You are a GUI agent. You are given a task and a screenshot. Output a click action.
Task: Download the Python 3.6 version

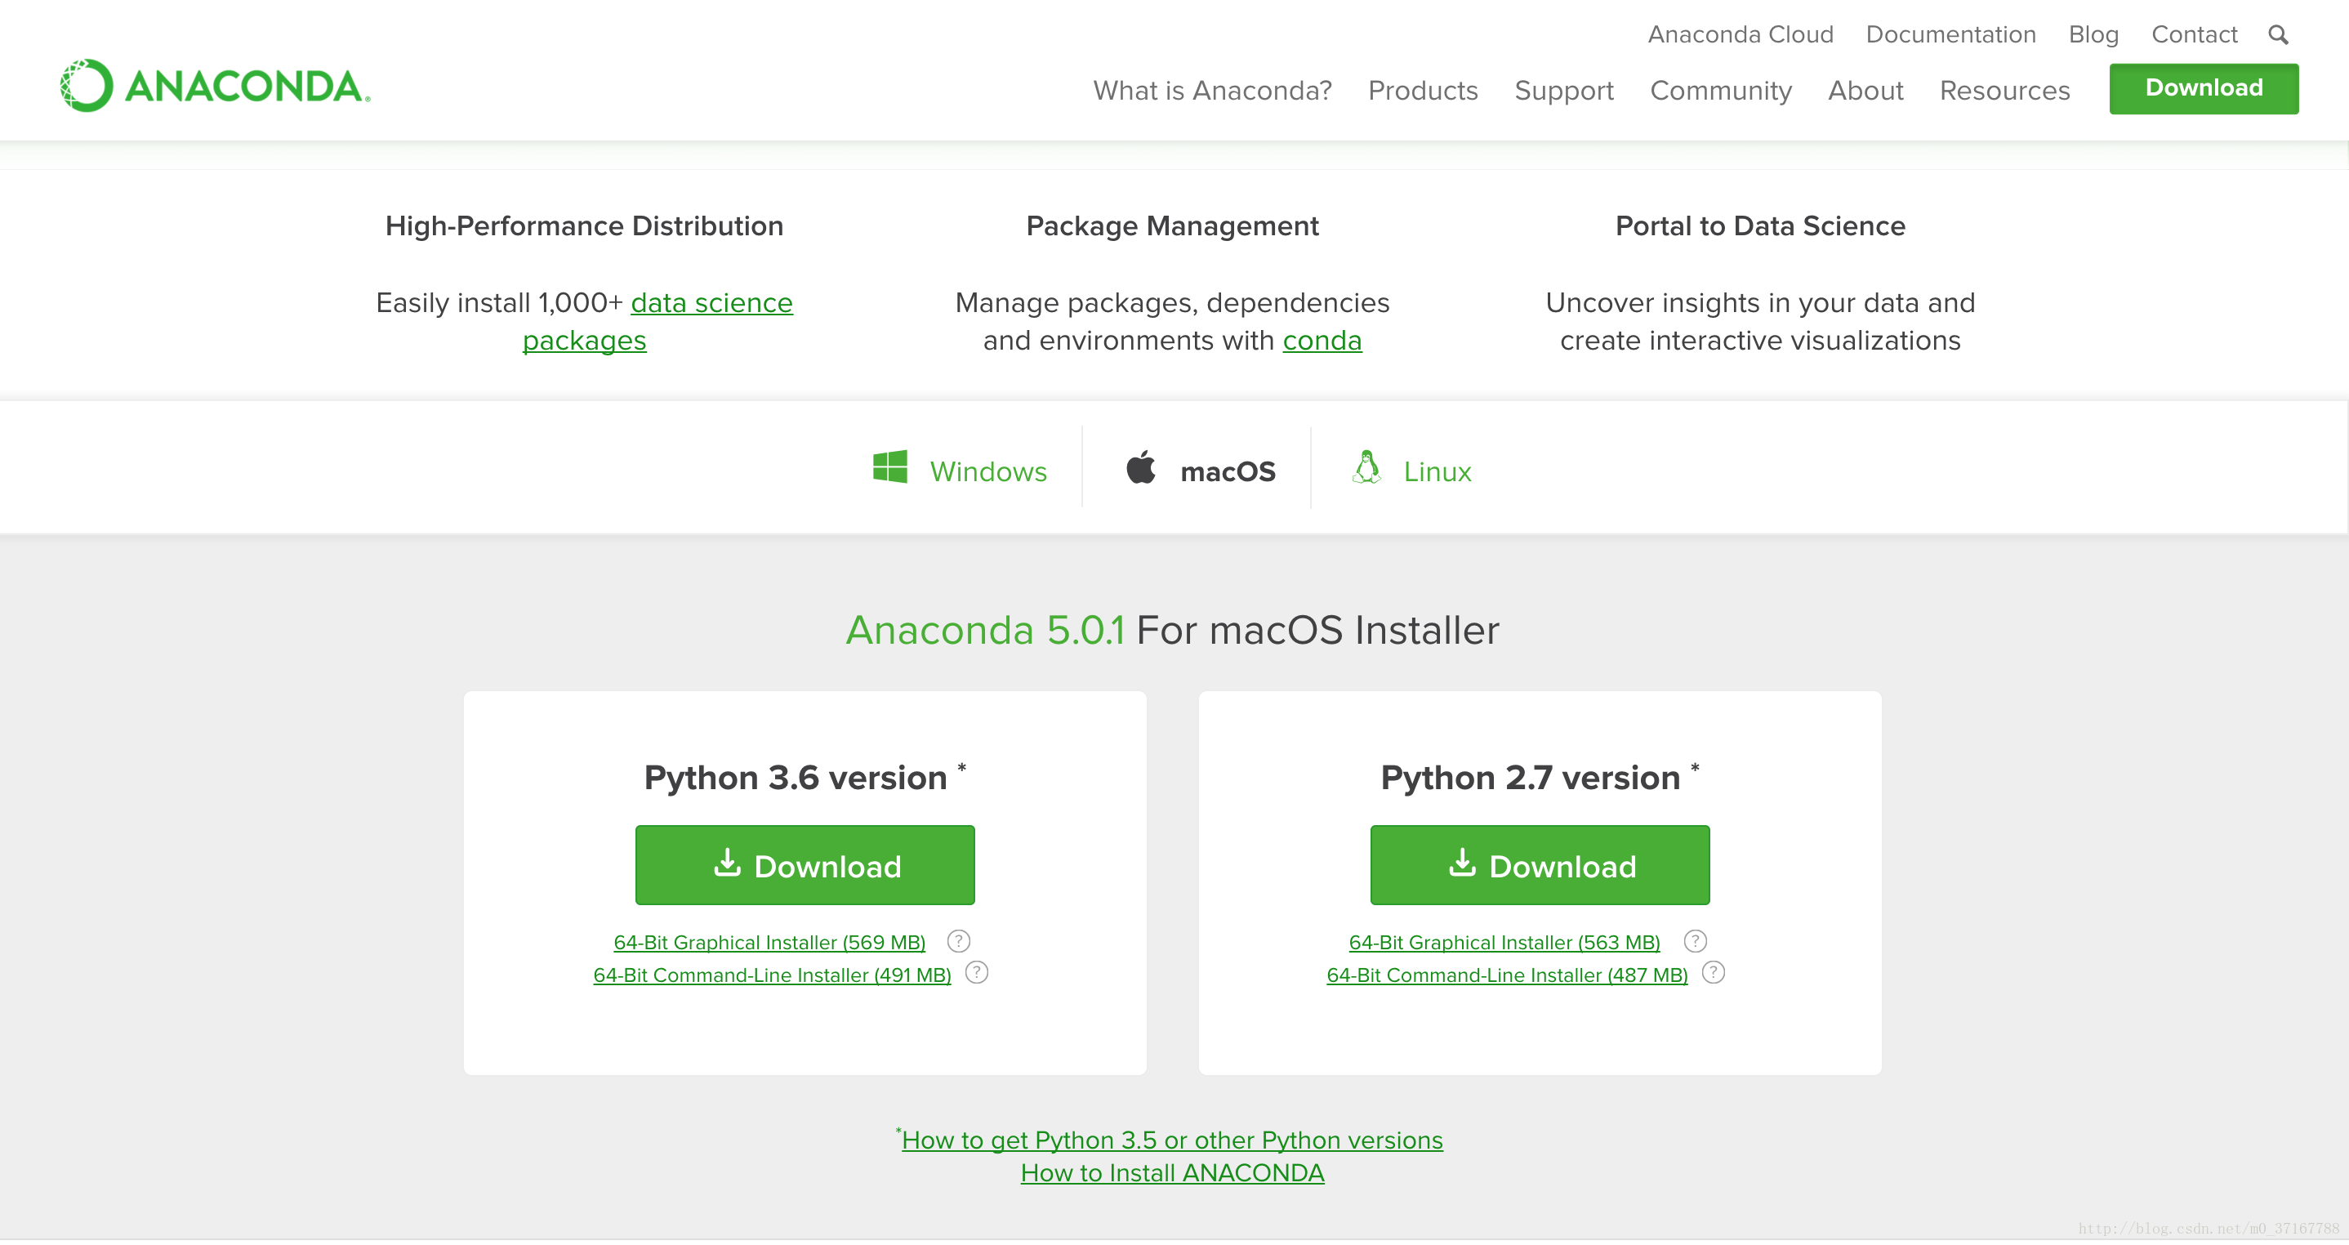(x=805, y=866)
